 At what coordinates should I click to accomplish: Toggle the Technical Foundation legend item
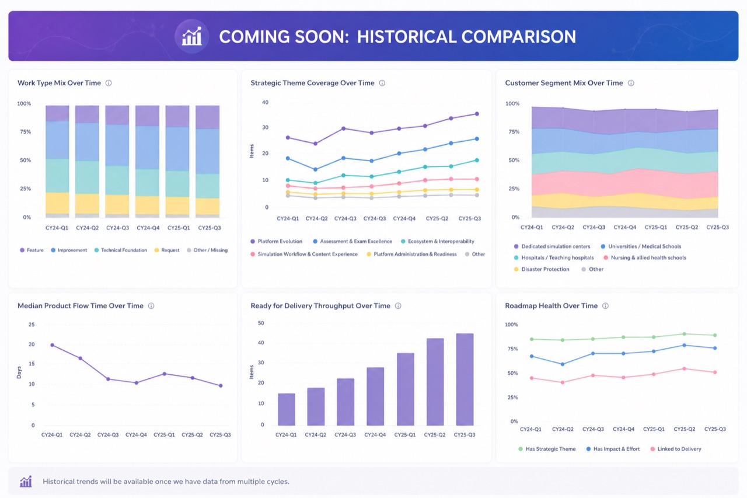(120, 250)
